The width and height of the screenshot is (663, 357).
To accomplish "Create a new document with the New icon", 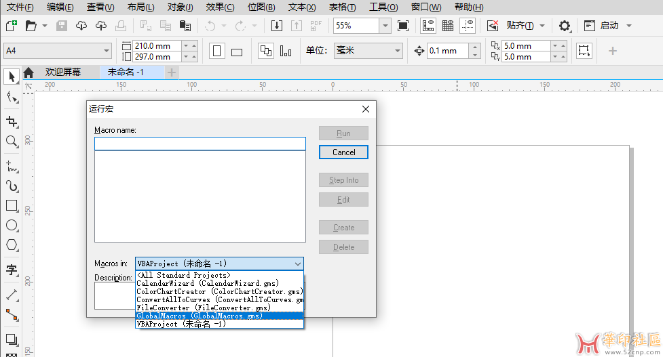I will (x=12, y=26).
